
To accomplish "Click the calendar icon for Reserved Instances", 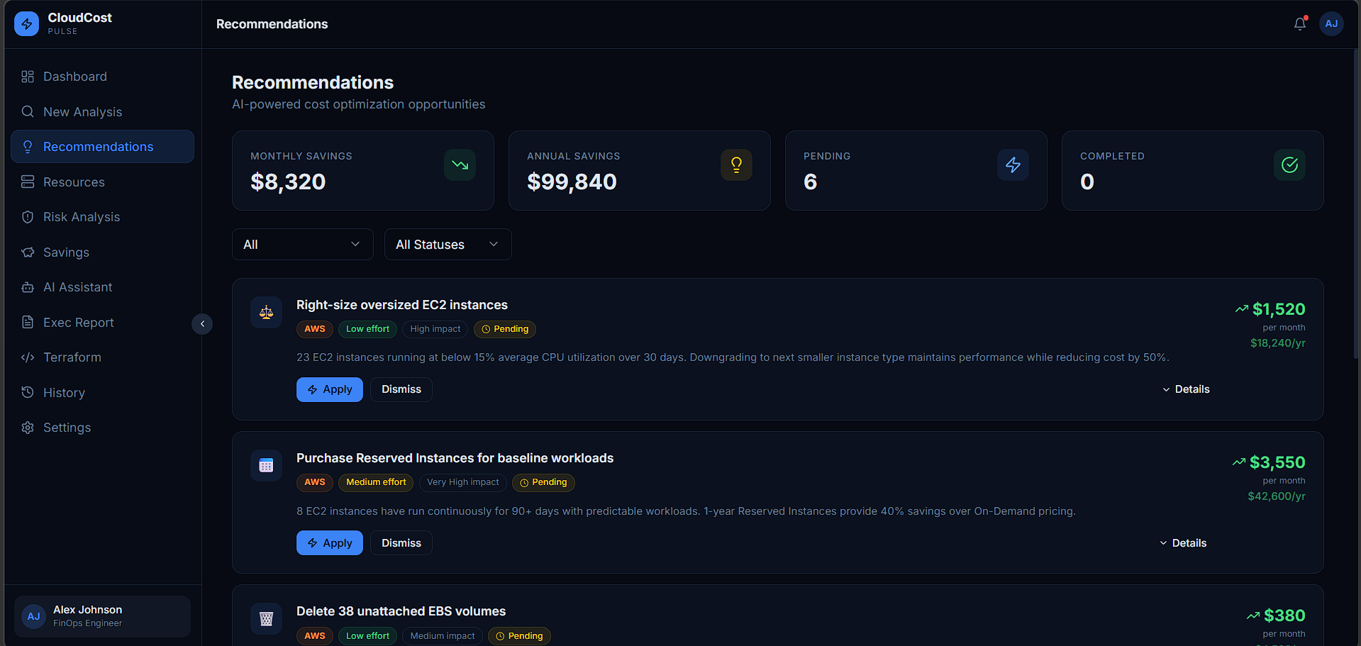I will click(x=266, y=465).
